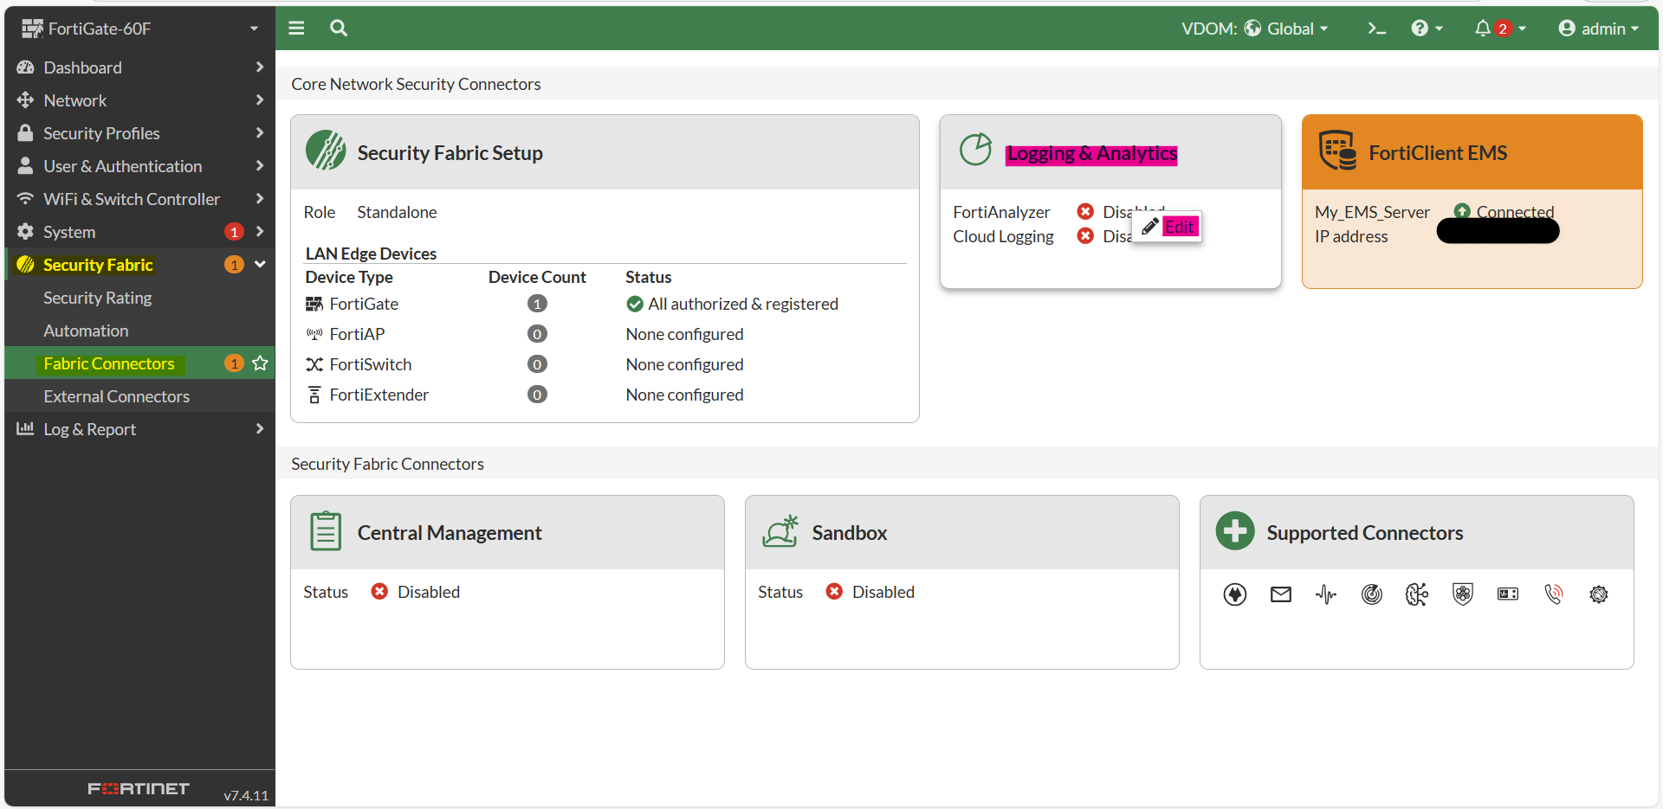The height and width of the screenshot is (809, 1663).
Task: Click the mail envelope connector icon
Action: 1281,594
